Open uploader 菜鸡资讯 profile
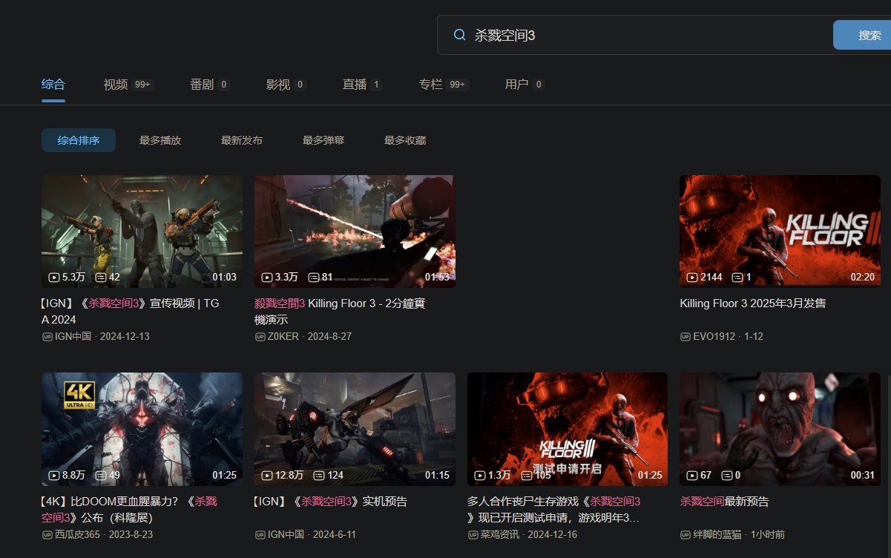 point(500,534)
